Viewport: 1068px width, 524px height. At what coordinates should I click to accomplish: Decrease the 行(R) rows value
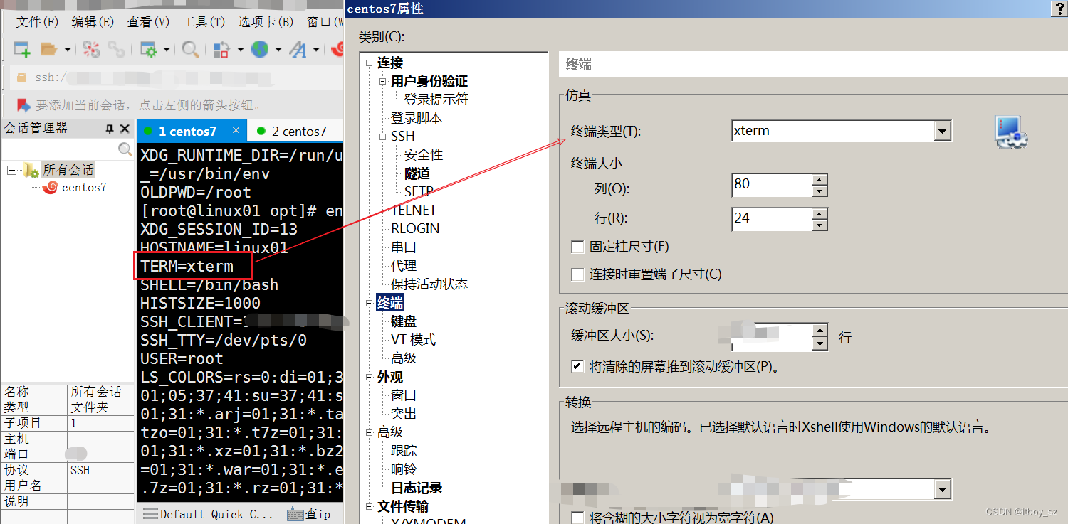820,225
